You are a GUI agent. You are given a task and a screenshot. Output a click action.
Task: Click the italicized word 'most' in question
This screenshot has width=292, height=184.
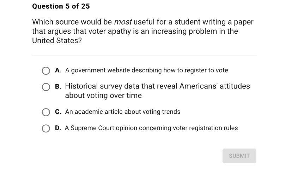123,22
